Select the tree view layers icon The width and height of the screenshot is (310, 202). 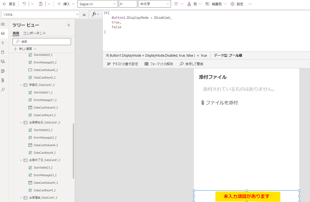3,33
